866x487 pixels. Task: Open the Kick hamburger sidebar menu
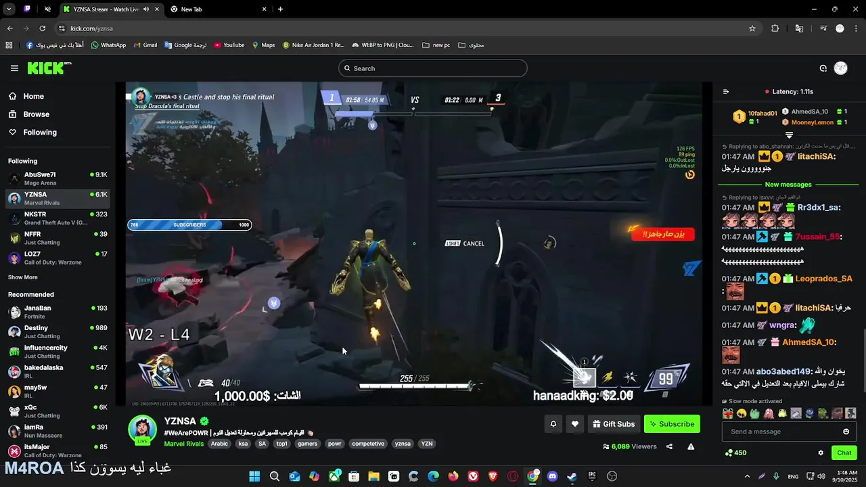tap(14, 68)
